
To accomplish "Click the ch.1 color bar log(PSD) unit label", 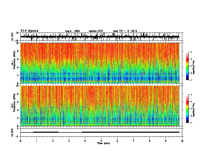I will tap(194, 67).
